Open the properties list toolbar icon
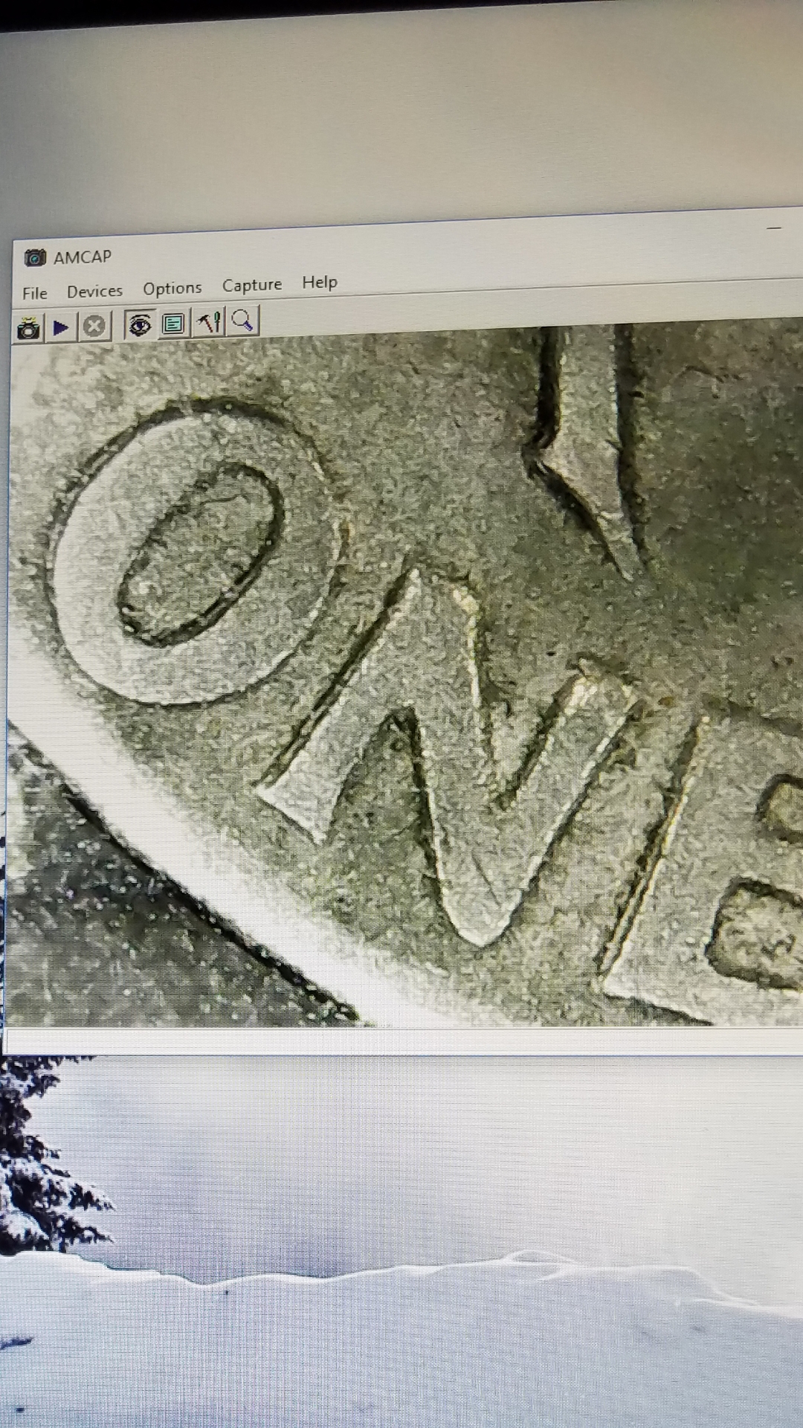 (x=174, y=324)
